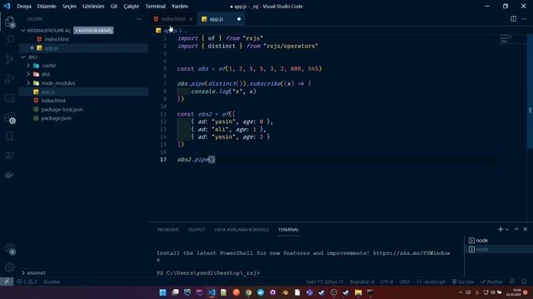Expand the ANAHAT outline section

click(23, 273)
